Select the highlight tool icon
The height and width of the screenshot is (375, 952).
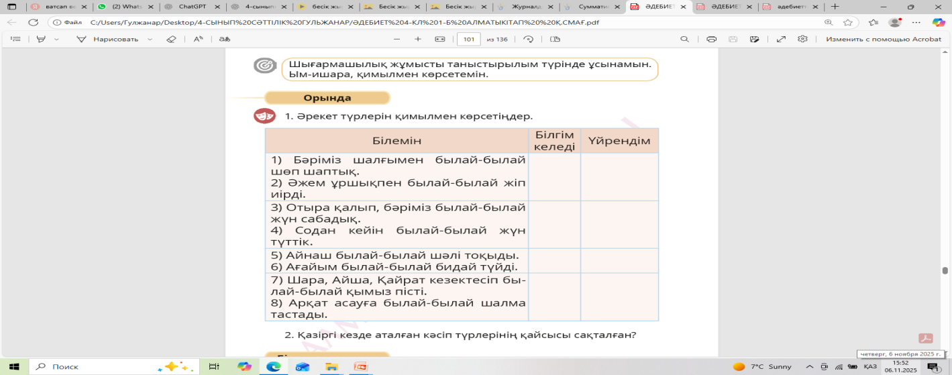42,39
